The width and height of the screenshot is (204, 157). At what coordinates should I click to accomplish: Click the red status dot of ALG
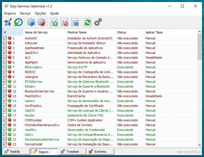pyautogui.click(x=10, y=57)
